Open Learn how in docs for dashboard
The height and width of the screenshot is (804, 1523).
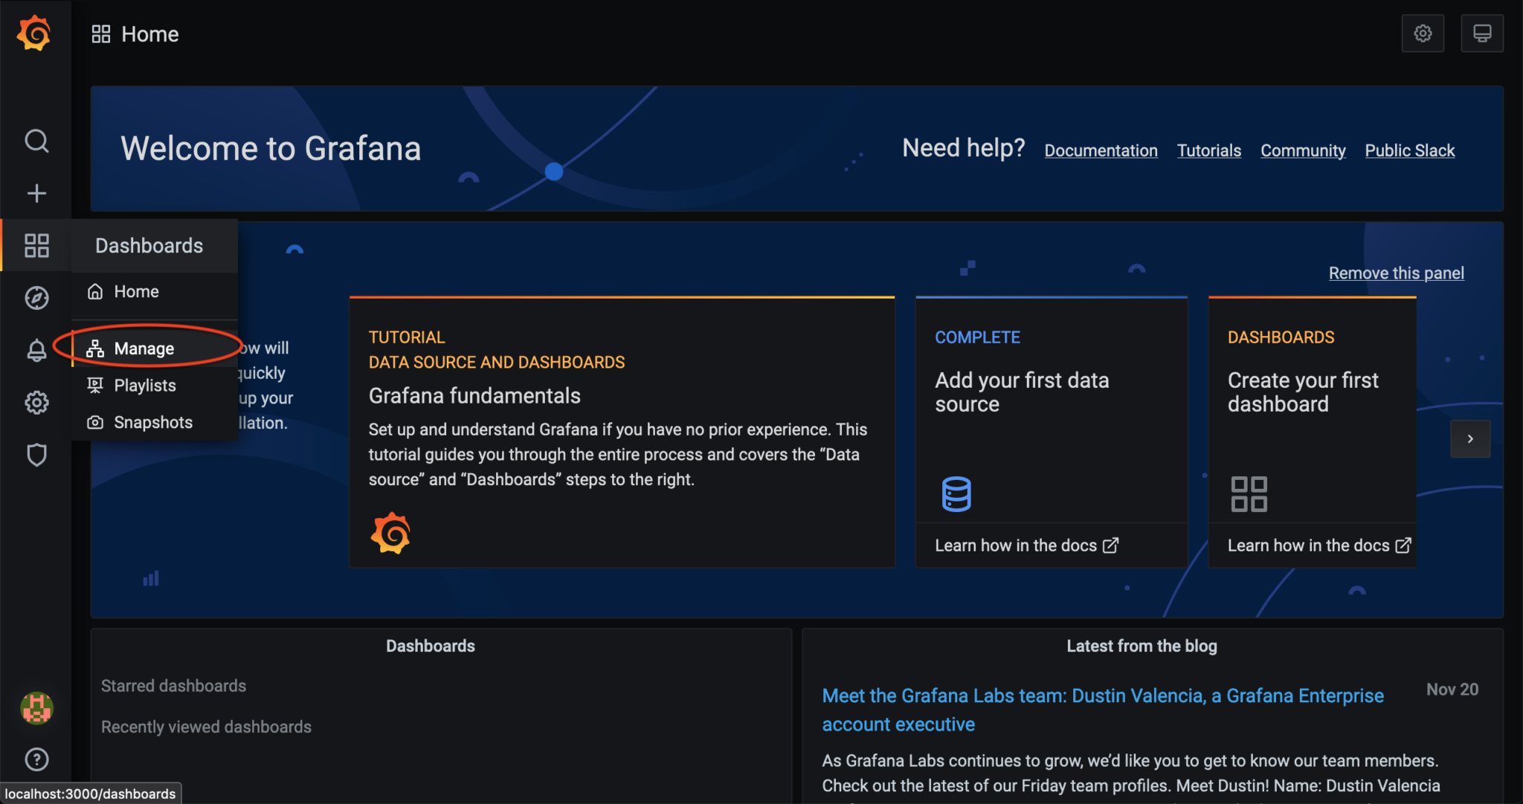[1319, 545]
